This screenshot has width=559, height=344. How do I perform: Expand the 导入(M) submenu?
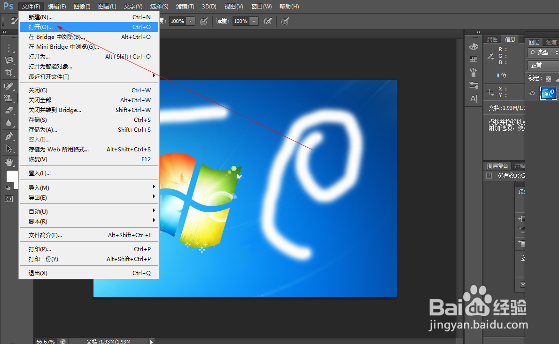click(x=89, y=187)
